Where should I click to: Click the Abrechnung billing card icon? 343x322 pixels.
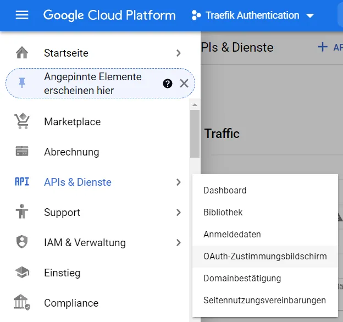coord(22,151)
